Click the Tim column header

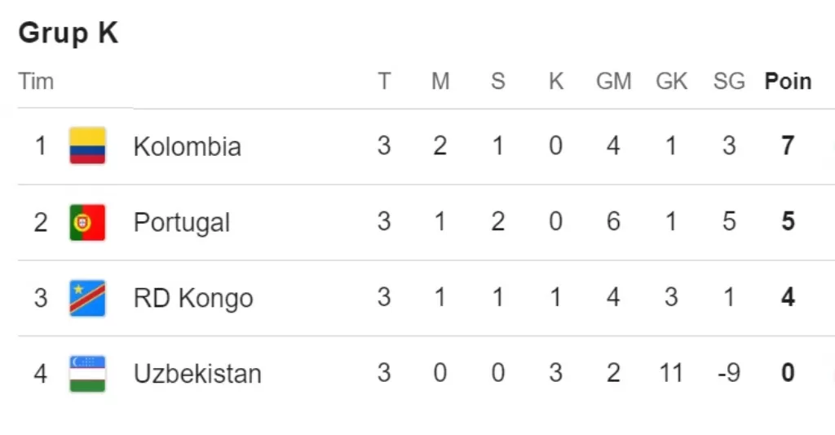[x=36, y=82]
